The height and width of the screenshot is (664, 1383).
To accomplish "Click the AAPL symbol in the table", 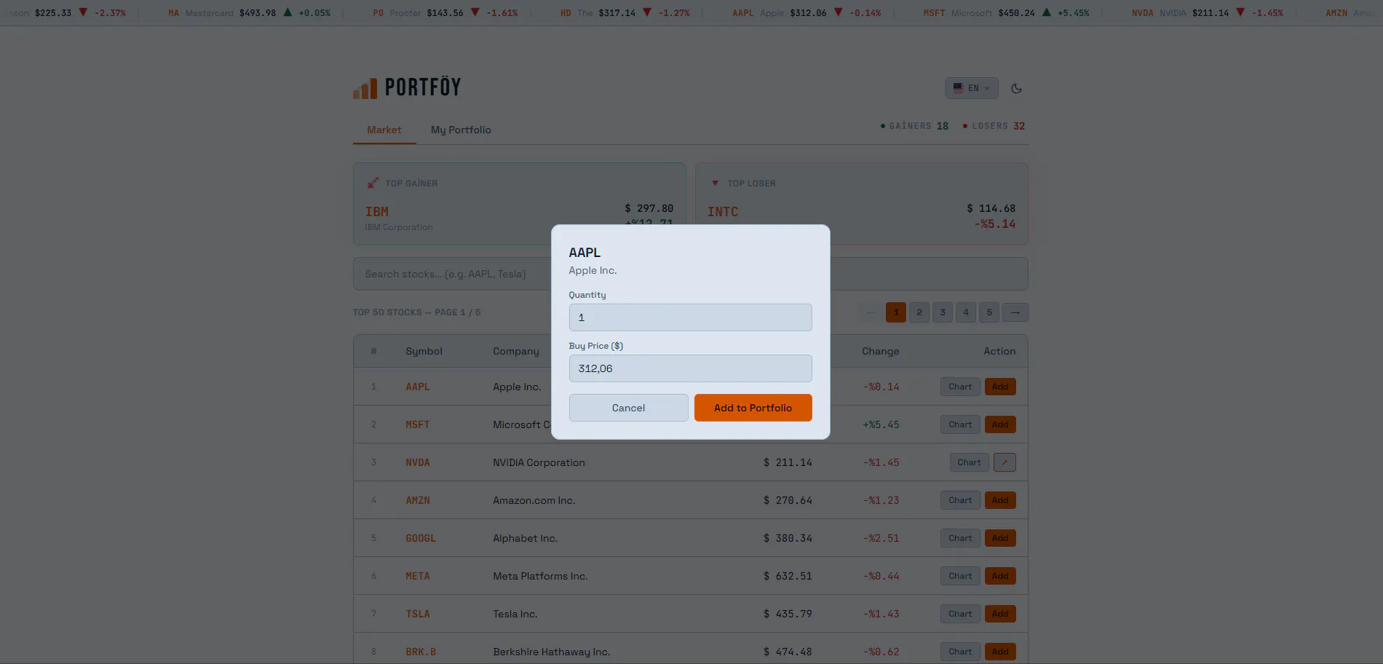I will (x=418, y=387).
